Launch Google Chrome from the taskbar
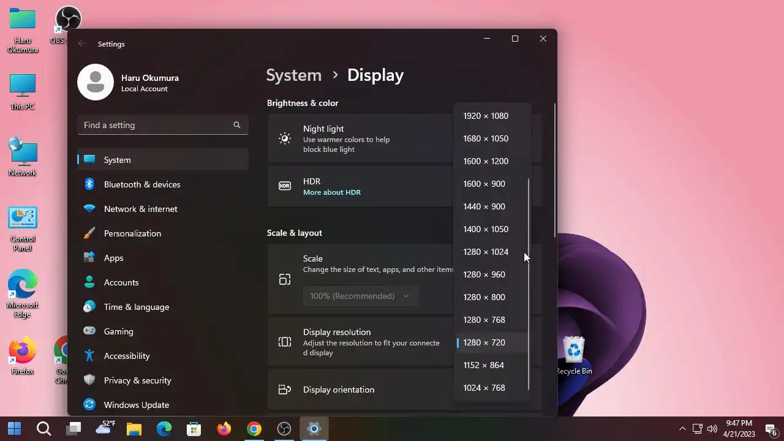 point(254,429)
